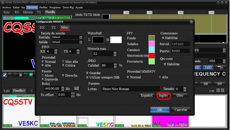Open the Omni-Rig menu
This screenshot has width=230, height=130.
point(68,7)
